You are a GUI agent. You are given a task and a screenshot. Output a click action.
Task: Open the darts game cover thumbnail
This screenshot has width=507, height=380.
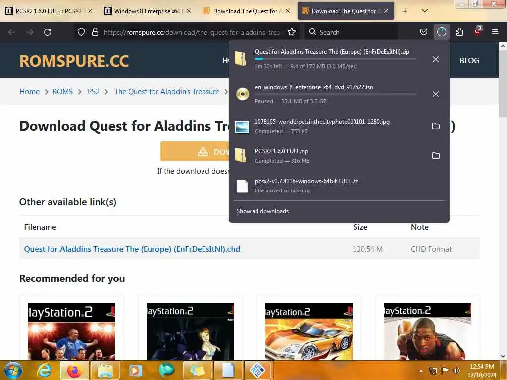[x=71, y=332]
